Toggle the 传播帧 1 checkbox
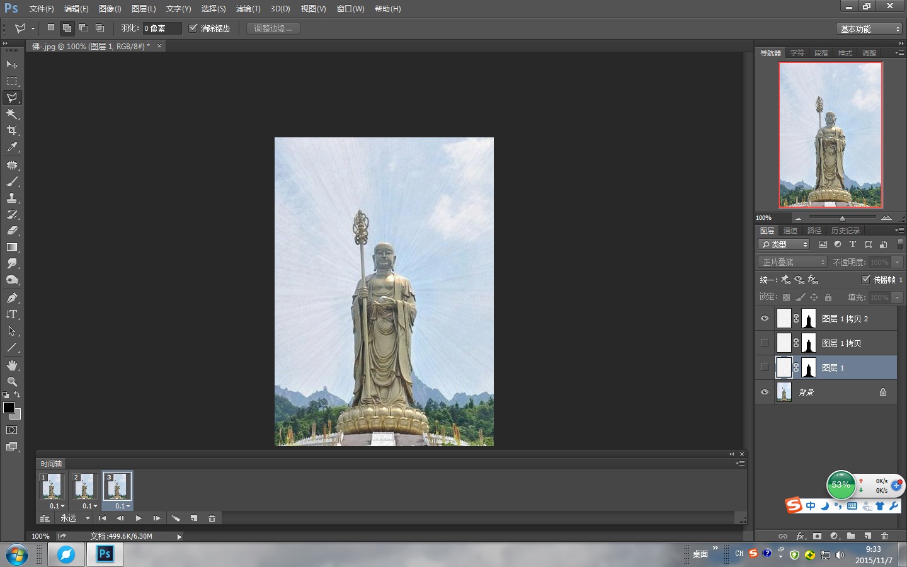The width and height of the screenshot is (907, 567). [866, 279]
